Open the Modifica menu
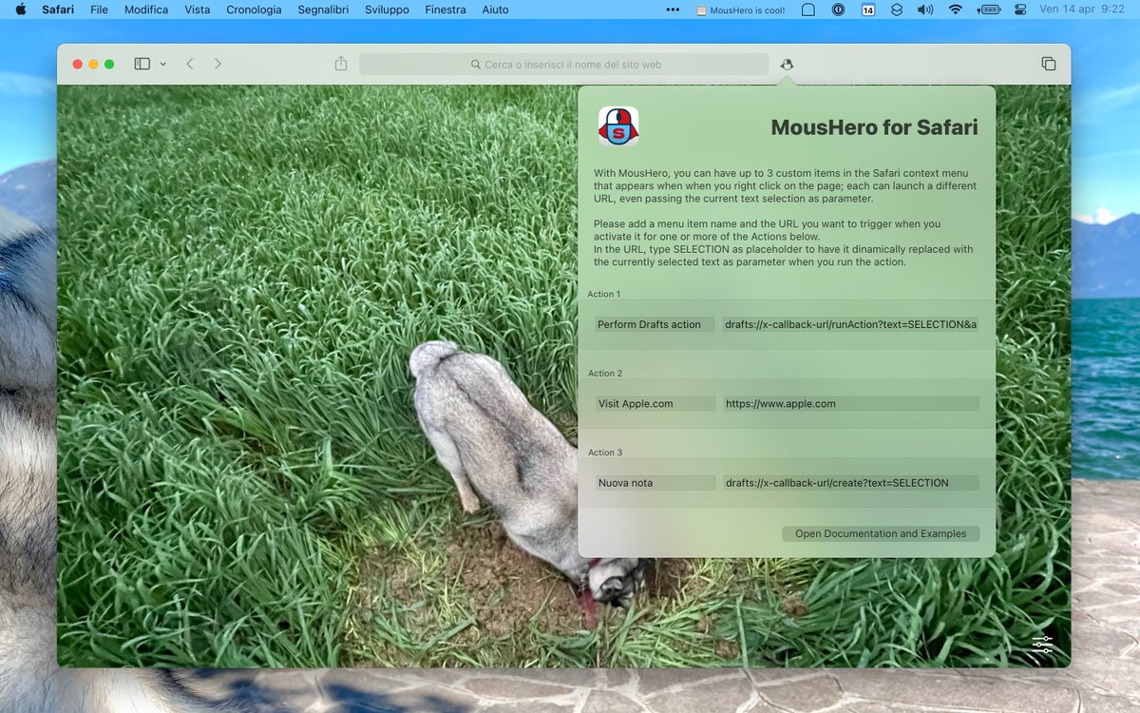1140x713 pixels. pos(146,10)
